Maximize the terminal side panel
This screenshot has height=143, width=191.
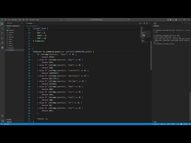186,23
